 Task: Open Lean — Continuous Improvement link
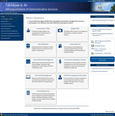click(101, 50)
